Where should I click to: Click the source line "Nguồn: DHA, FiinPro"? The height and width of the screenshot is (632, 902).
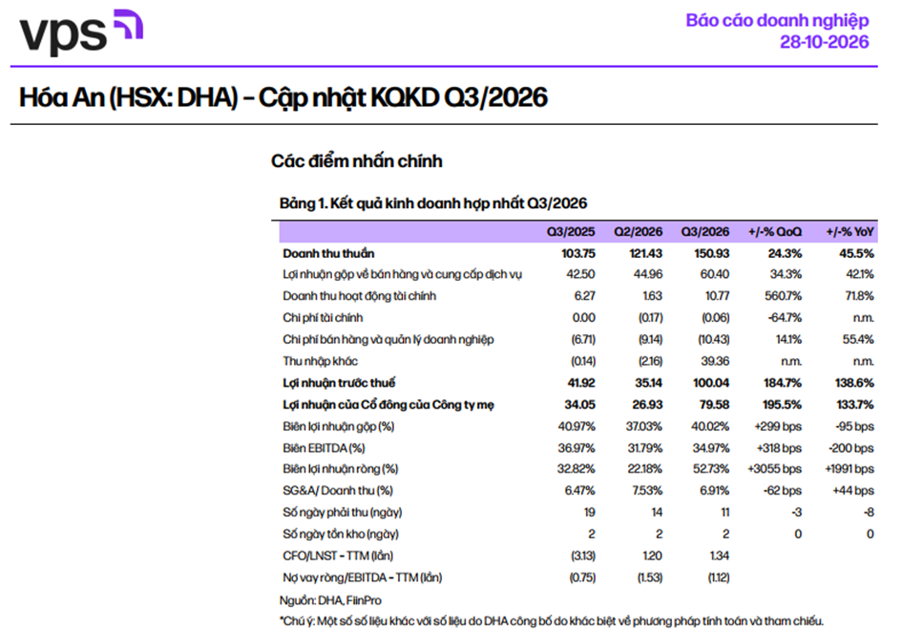click(x=330, y=600)
